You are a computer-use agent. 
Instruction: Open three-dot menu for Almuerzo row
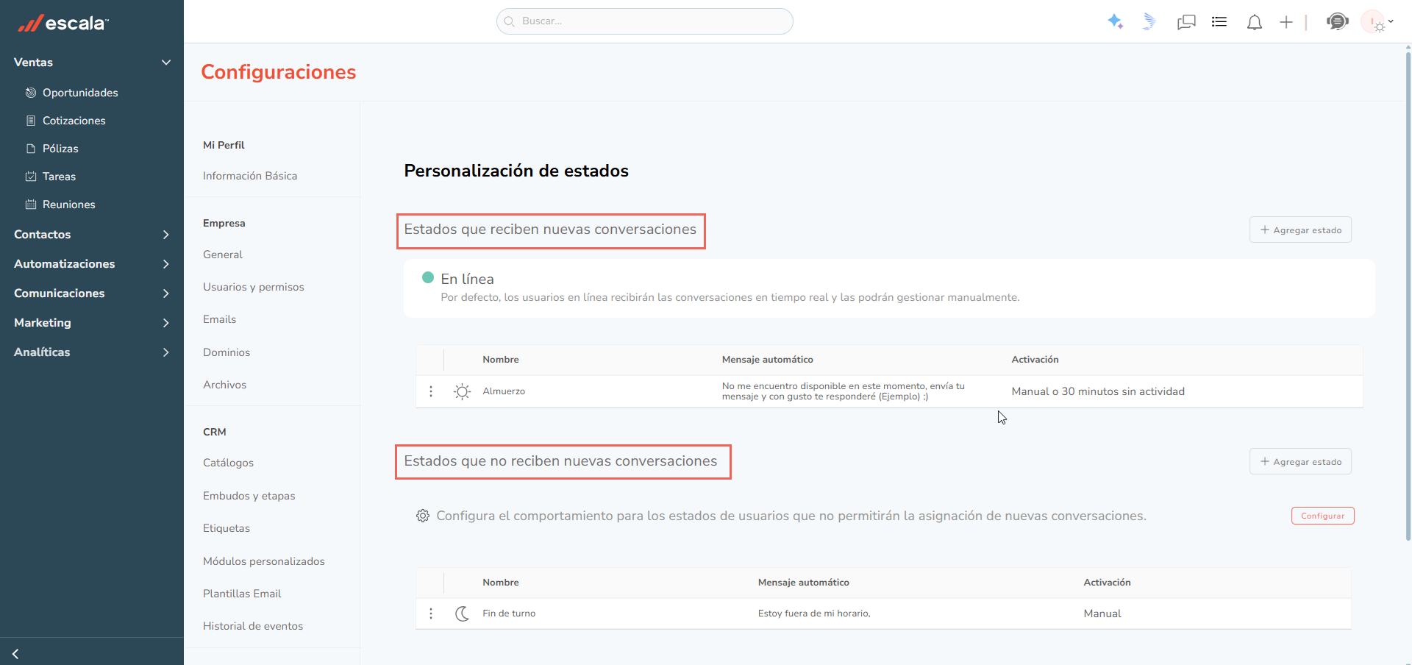(x=431, y=391)
